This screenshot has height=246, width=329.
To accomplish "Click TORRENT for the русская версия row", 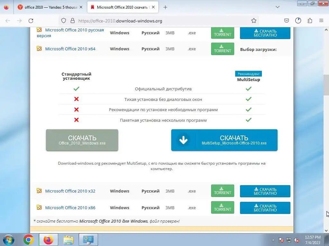I will tap(222, 33).
